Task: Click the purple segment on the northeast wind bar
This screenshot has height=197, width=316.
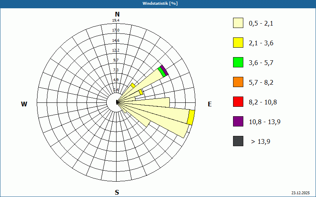Action: (164, 71)
